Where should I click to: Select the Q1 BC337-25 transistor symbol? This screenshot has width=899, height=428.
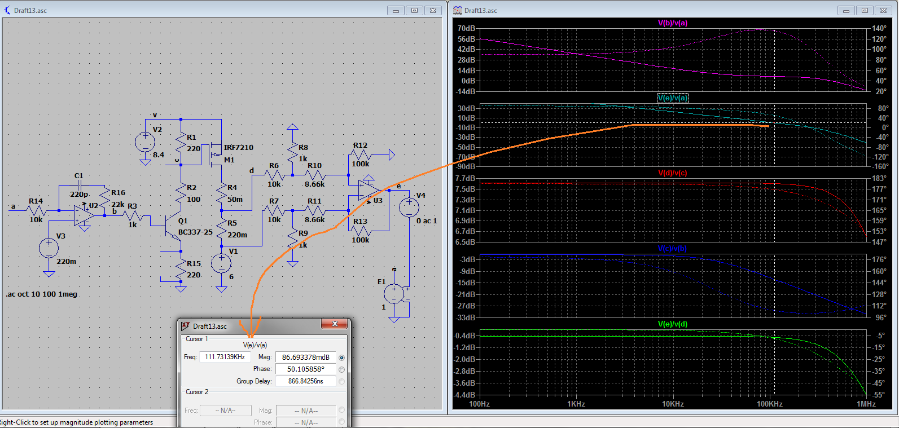click(x=173, y=226)
